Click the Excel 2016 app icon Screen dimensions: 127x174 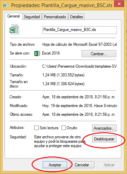click(37, 54)
